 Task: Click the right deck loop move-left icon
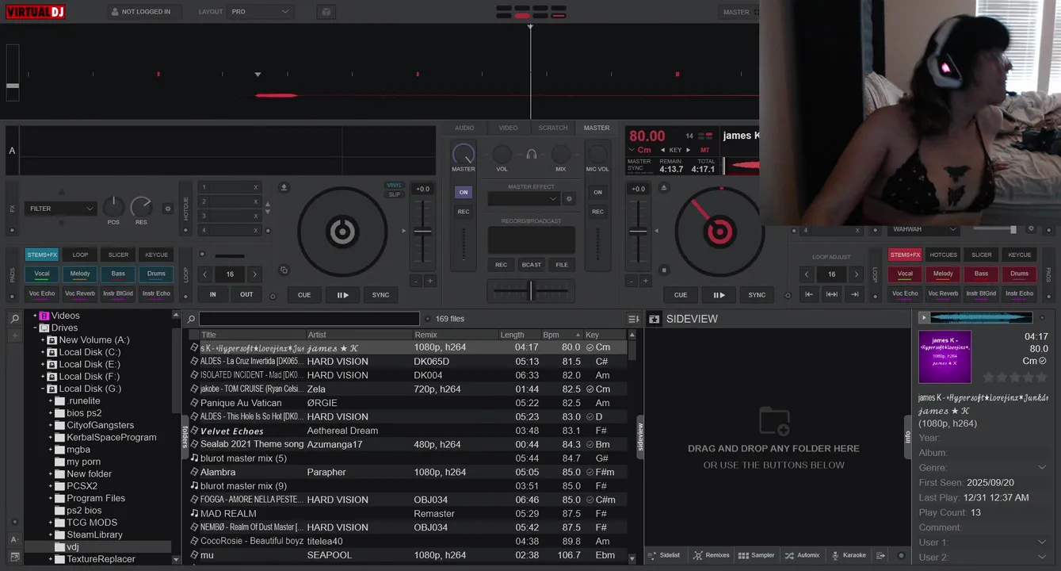pyautogui.click(x=809, y=294)
